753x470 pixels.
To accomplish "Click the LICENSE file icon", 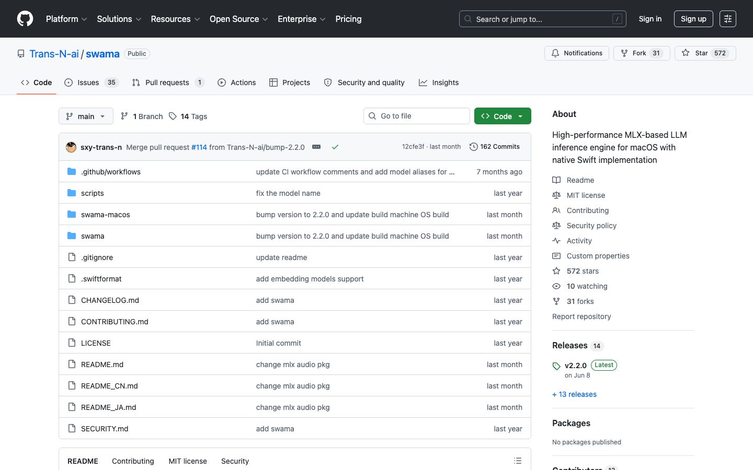I will tap(72, 343).
